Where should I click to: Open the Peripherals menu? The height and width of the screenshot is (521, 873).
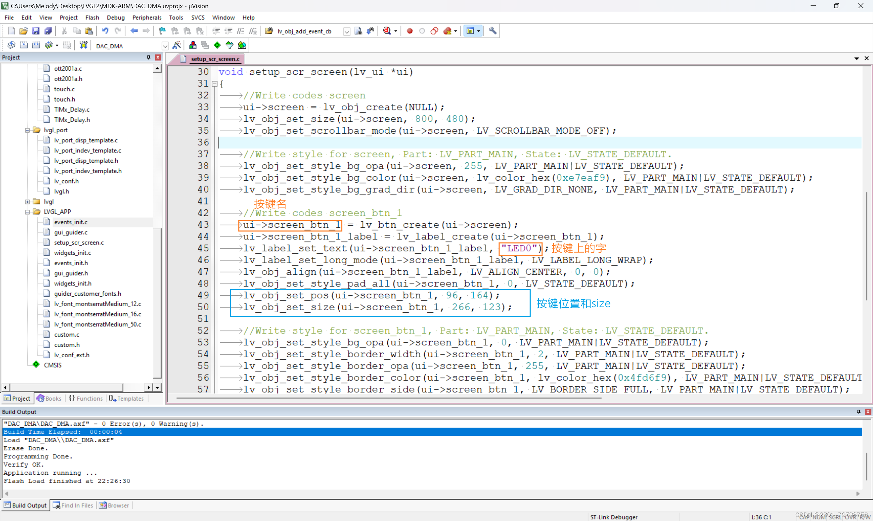(147, 17)
